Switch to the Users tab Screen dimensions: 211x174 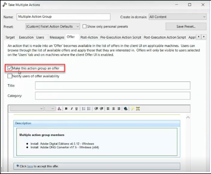tap(40, 37)
